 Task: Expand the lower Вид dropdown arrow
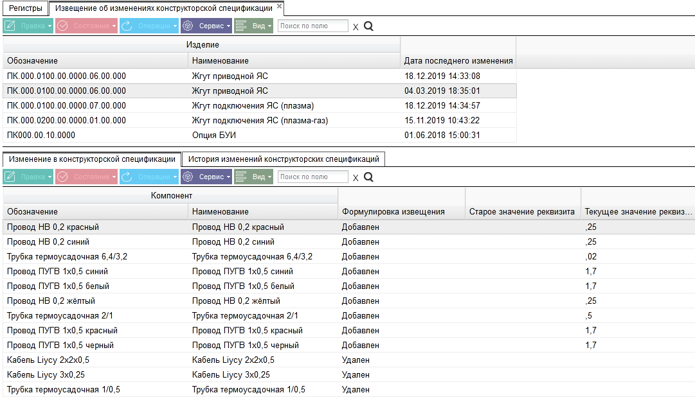(269, 177)
